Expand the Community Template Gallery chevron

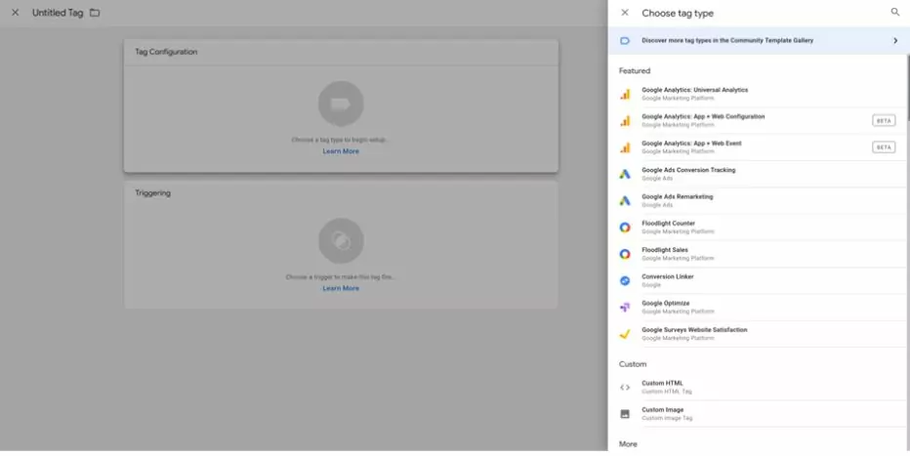coord(895,41)
